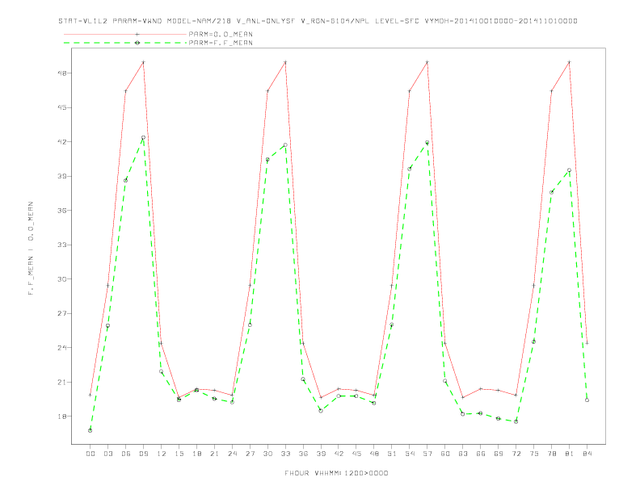Click x-axis hour label 51
640x494 pixels.
coord(392,454)
